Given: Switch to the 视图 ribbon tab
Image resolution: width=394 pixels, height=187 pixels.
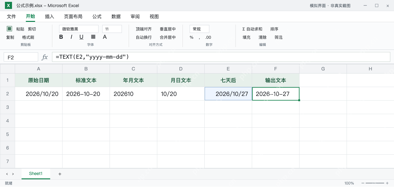Looking at the screenshot, I should [154, 17].
